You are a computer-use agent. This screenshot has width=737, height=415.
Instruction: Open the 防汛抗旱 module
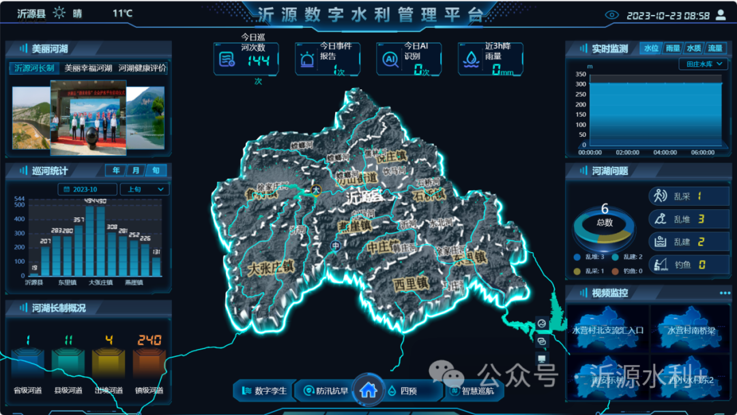click(x=326, y=391)
